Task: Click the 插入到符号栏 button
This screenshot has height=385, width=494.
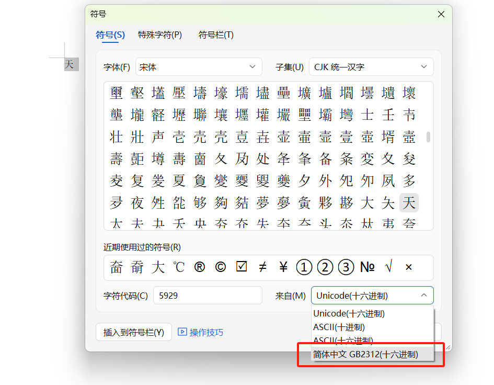Action: 133,332
